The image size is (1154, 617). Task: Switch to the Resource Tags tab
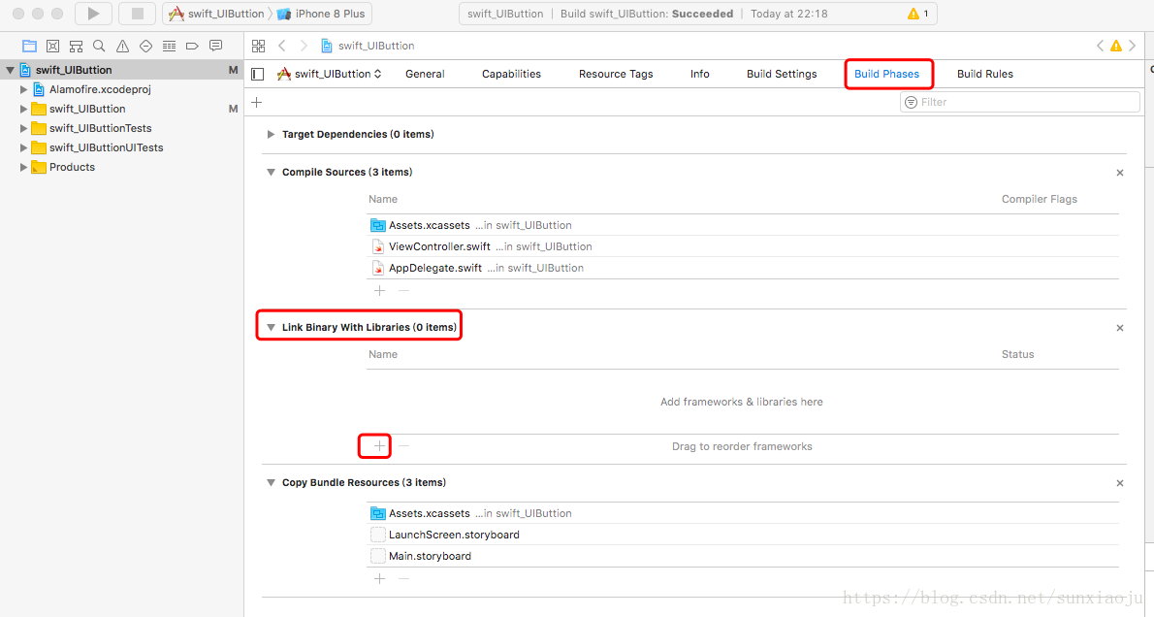coord(616,74)
